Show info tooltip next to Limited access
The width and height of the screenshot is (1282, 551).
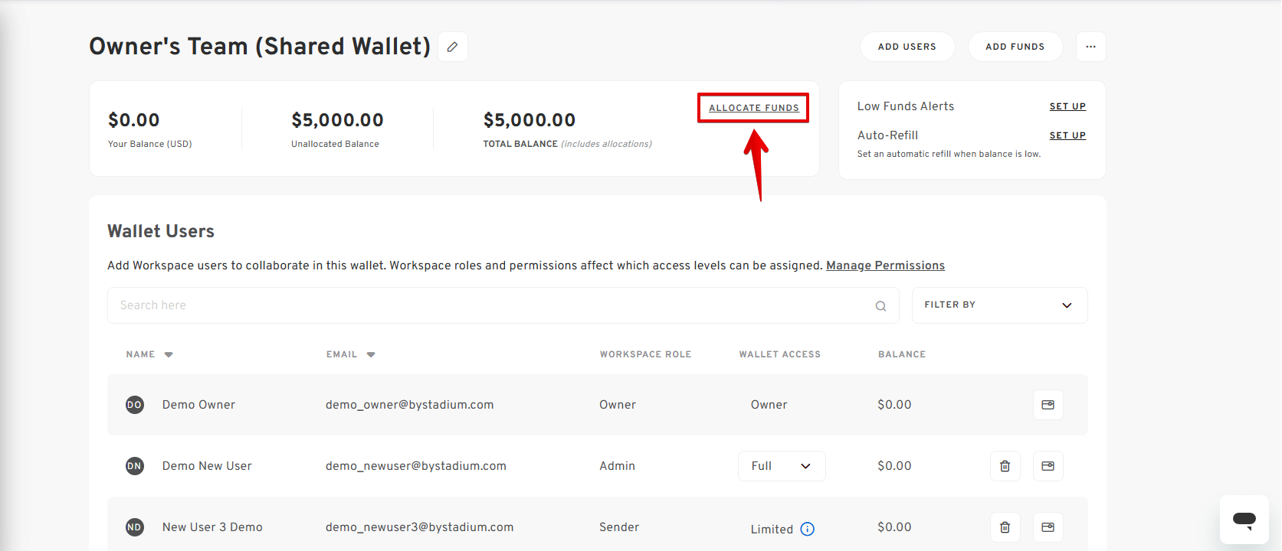pos(807,529)
